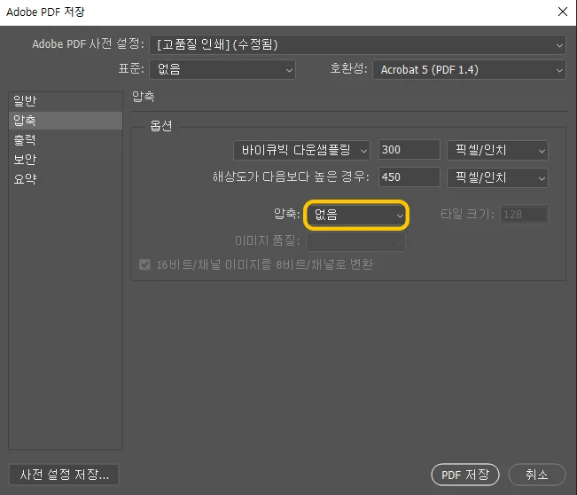Image resolution: width=577 pixels, height=495 pixels.
Task: Open the 호환성 Acrobat 5 dropdown
Action: pyautogui.click(x=469, y=69)
